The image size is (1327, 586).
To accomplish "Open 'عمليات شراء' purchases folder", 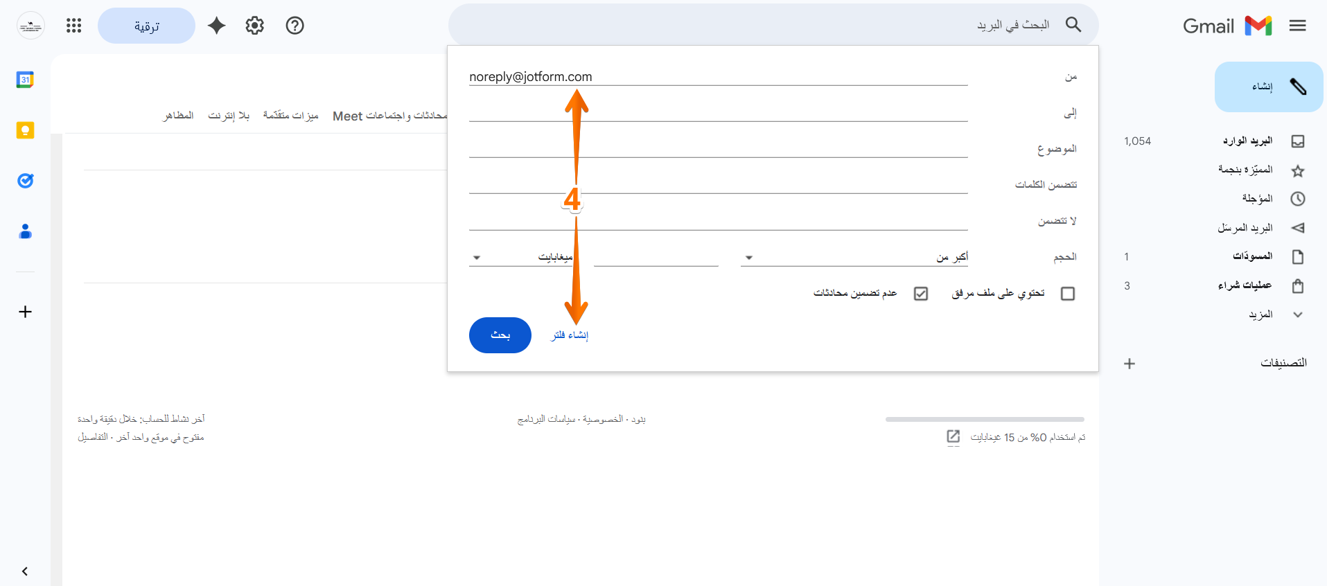I will (1245, 285).
